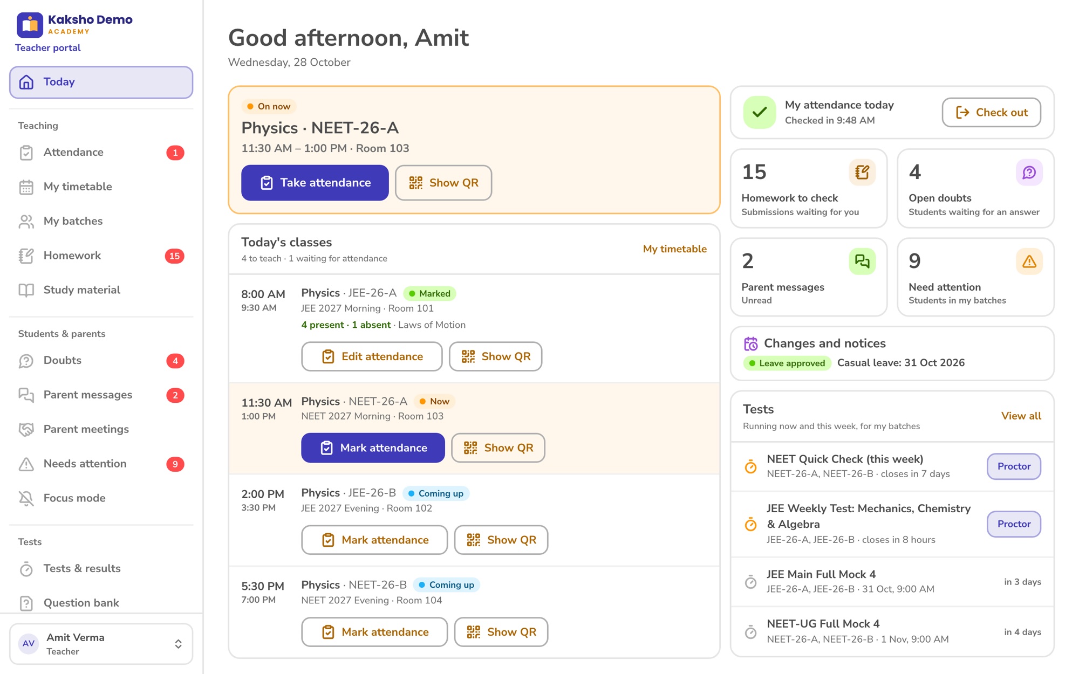
Task: Click the Kaksho Demo Academy logo icon
Action: pos(30,25)
